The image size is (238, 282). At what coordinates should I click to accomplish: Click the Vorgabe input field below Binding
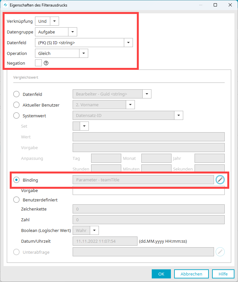(x=149, y=190)
